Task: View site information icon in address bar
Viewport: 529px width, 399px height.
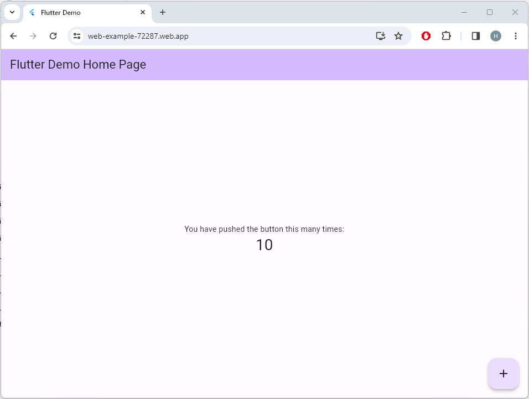Action: (x=77, y=36)
